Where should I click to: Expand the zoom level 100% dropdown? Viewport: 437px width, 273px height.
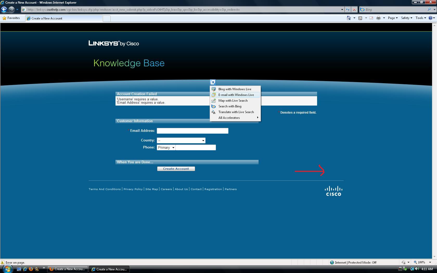(x=430, y=262)
